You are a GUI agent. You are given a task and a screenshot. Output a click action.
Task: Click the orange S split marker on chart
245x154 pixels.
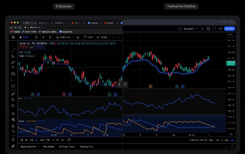coord(150,86)
